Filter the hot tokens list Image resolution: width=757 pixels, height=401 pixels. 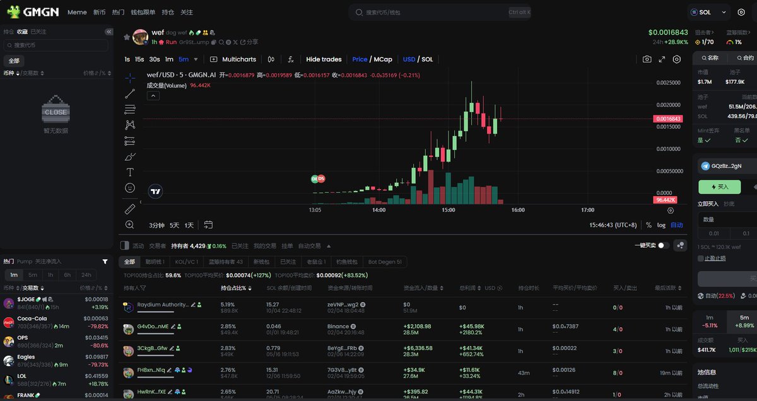[105, 261]
